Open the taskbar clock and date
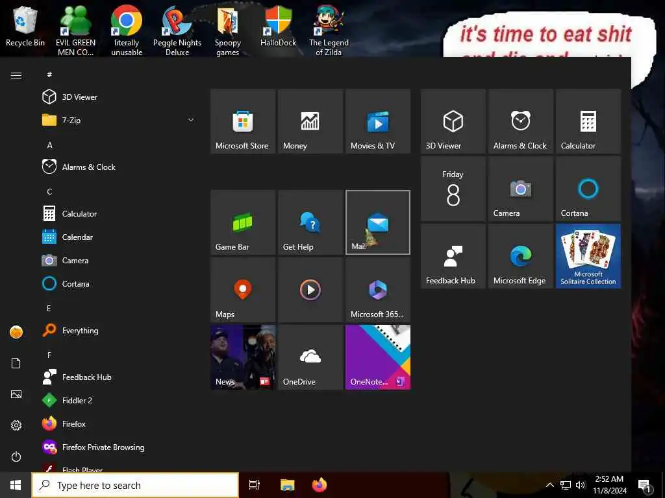The width and height of the screenshot is (665, 498). click(x=609, y=485)
